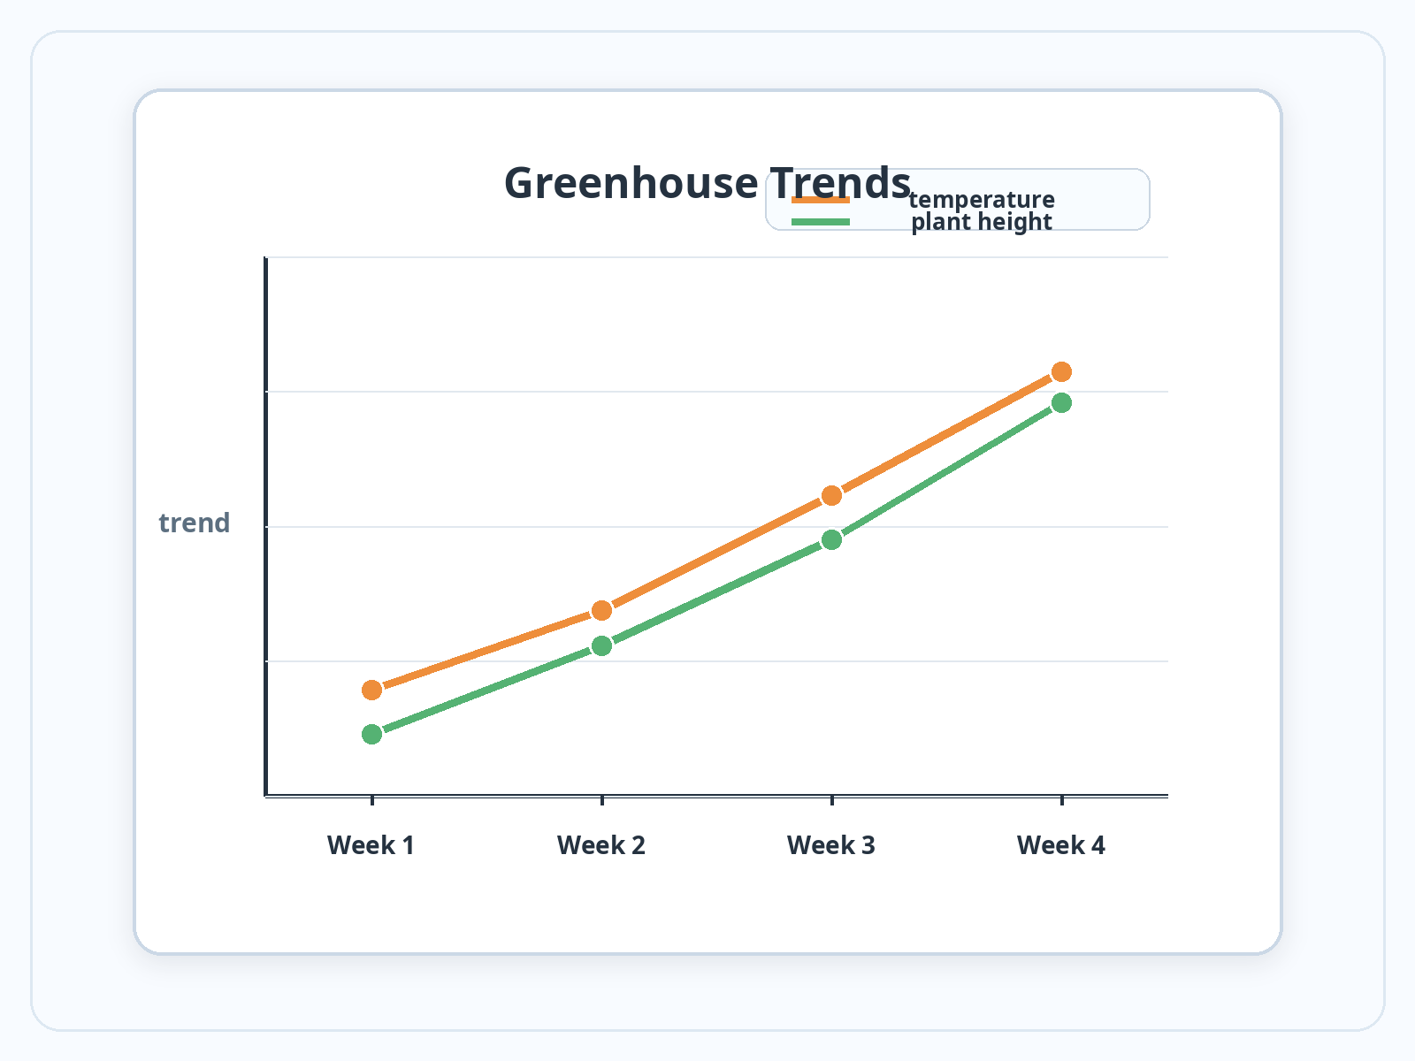Select the temperature data point at Week 3
The width and height of the screenshot is (1415, 1061).
(x=831, y=495)
